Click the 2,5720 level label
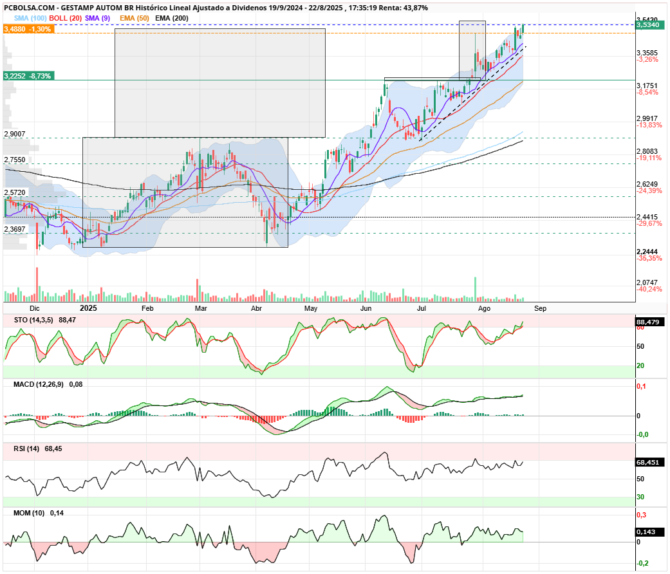 [15, 192]
